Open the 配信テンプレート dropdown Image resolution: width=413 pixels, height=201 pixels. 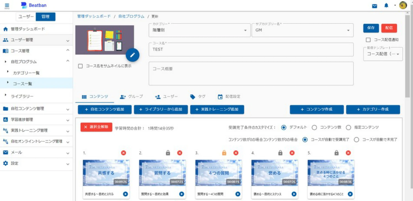click(x=383, y=54)
